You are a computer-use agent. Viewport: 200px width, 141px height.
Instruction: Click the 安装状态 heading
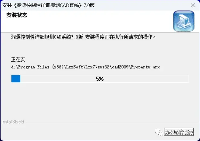point(17,15)
